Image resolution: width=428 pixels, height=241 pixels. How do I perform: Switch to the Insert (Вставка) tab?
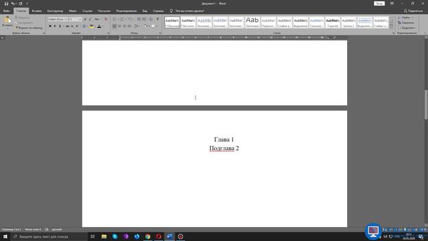click(37, 11)
